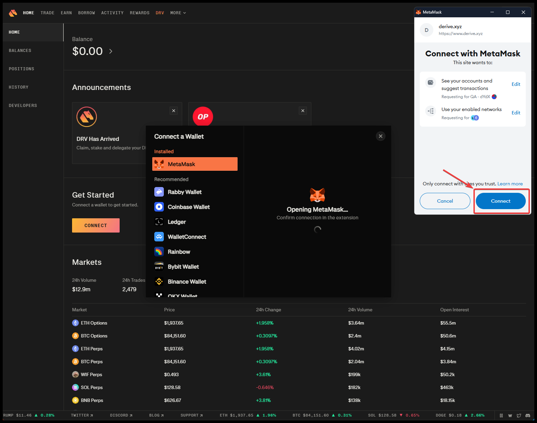
Task: Click the Warpcast W icon in footer
Action: coord(510,416)
